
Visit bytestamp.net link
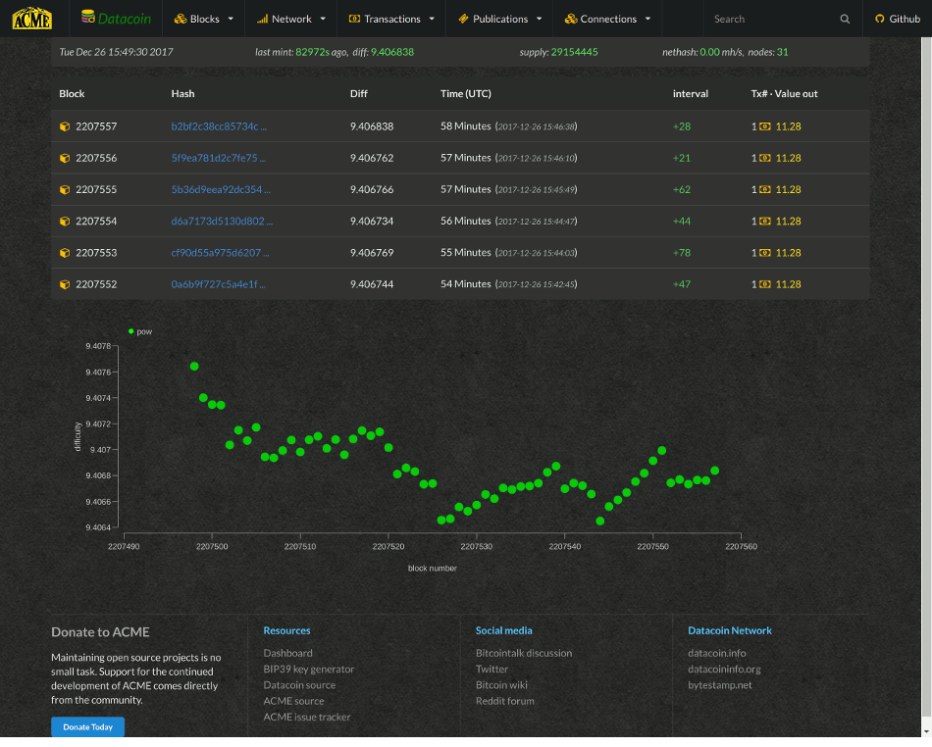point(720,685)
